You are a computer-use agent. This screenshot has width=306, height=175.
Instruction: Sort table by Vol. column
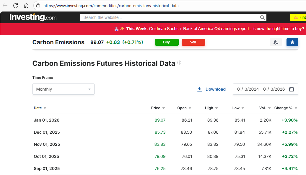(x=265, y=108)
